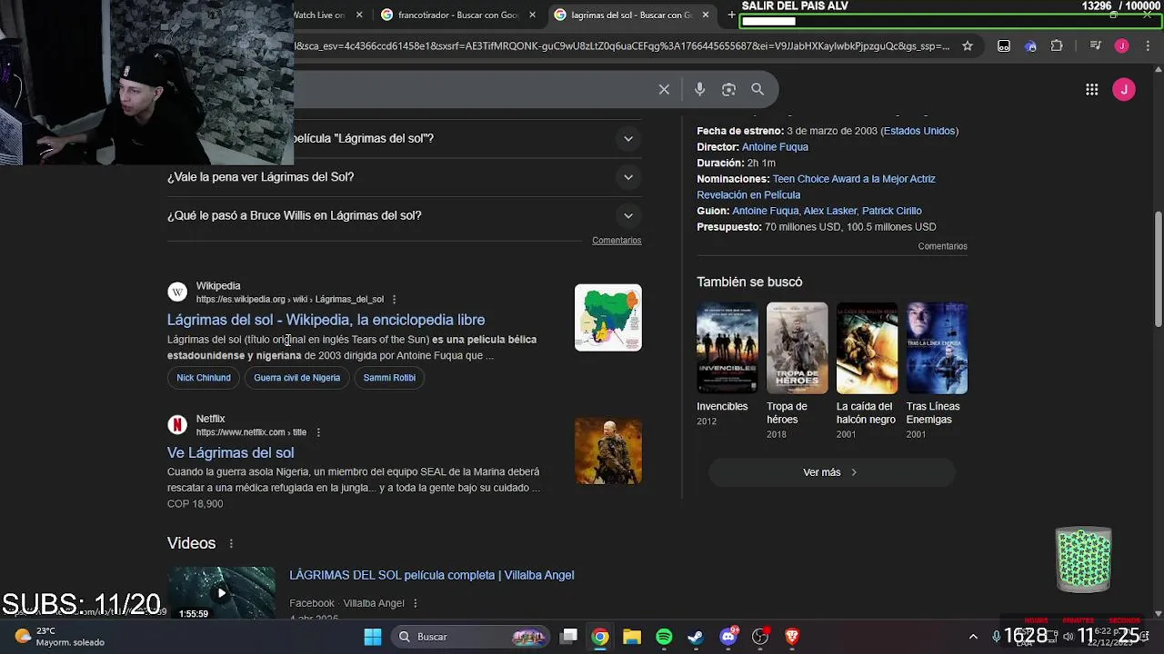Open La caída del halcón negro thumbnail
Image resolution: width=1164 pixels, height=654 pixels.
(867, 348)
